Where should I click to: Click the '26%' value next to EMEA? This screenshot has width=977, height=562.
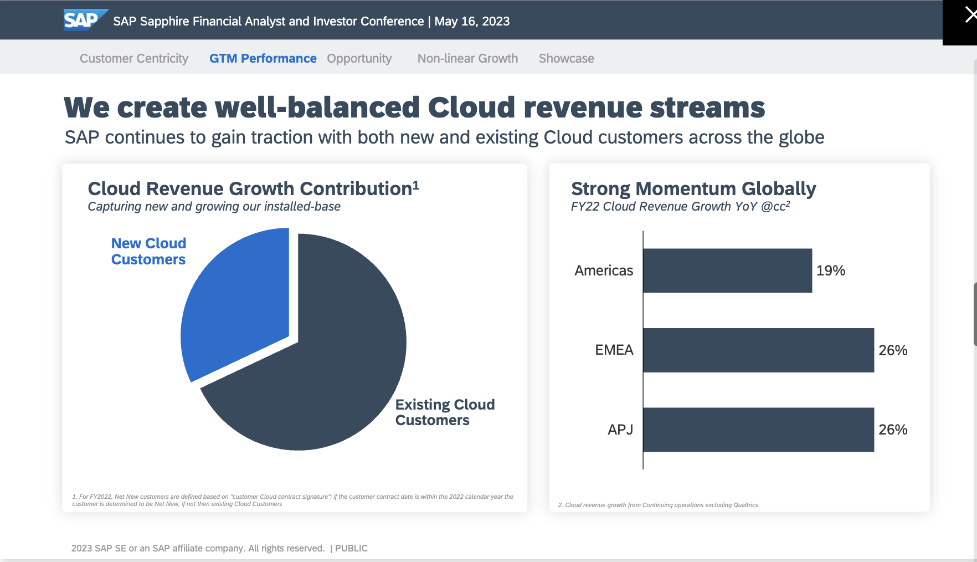[893, 350]
